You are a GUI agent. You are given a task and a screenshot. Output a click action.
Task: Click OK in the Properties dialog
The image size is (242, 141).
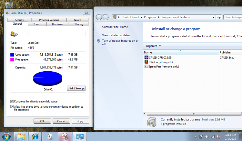42,121
